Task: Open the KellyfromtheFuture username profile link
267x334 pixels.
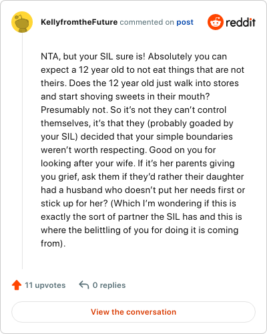Action: pyautogui.click(x=79, y=22)
